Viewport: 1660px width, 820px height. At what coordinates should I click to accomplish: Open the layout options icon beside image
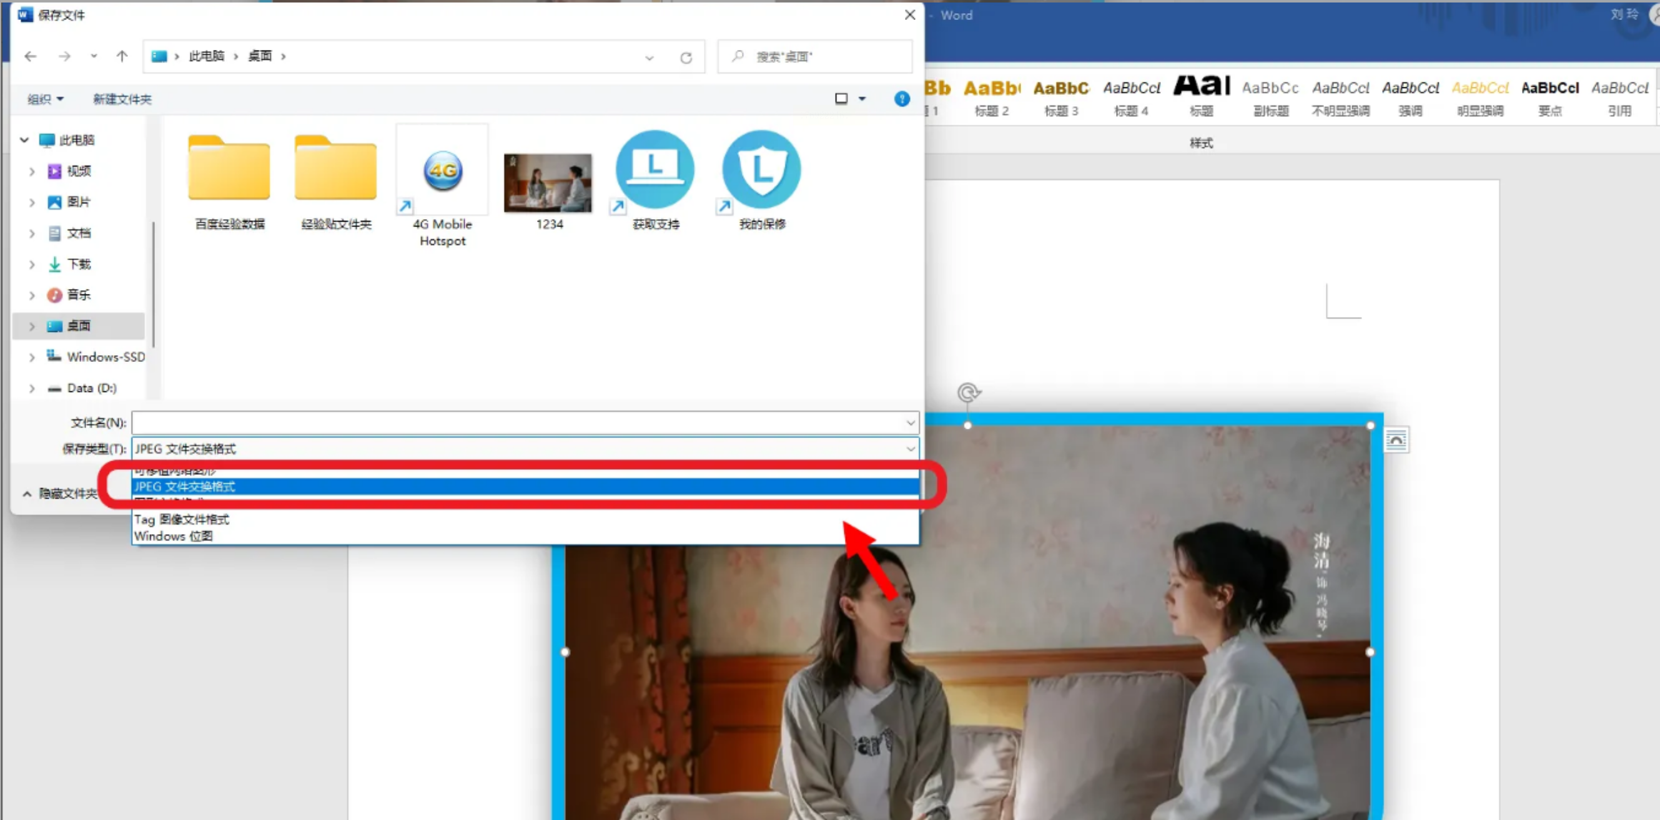[x=1395, y=441]
